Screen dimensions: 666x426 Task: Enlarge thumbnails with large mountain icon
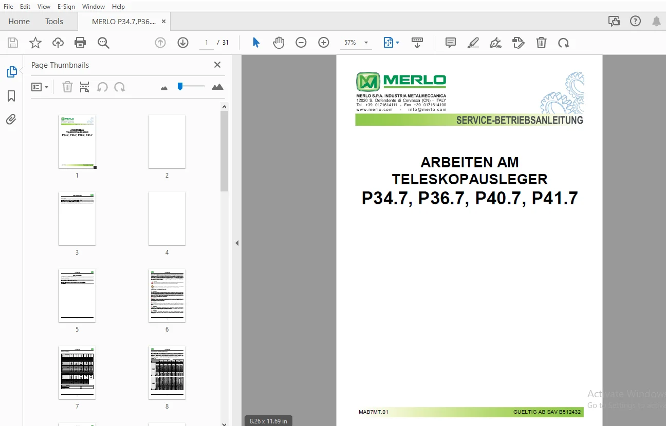[217, 87]
